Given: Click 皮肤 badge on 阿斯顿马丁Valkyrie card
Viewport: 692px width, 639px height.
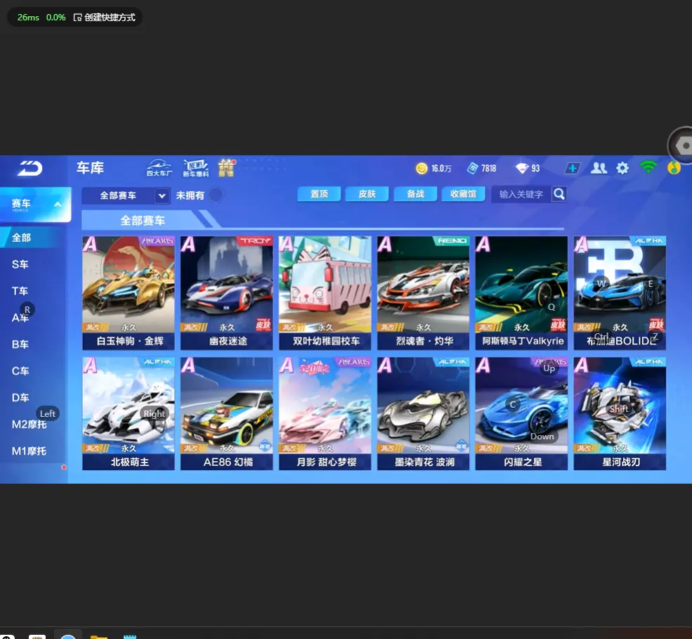Looking at the screenshot, I should pyautogui.click(x=558, y=325).
